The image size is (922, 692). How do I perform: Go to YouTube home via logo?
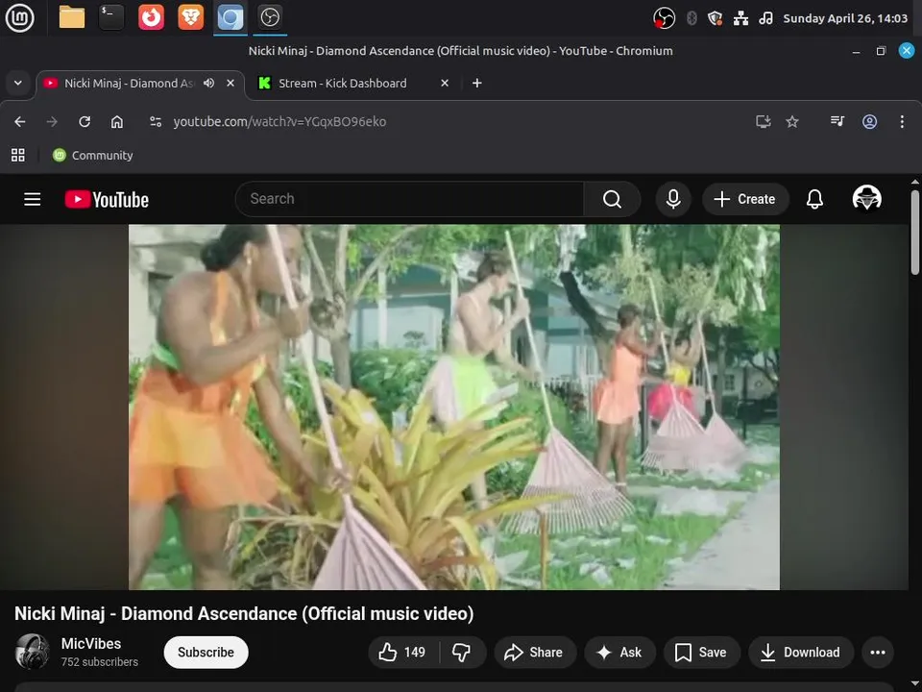(107, 200)
